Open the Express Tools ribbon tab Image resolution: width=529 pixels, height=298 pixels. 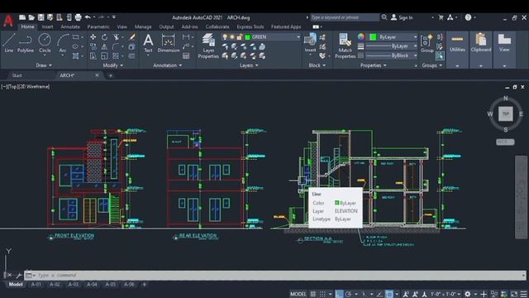250,26
